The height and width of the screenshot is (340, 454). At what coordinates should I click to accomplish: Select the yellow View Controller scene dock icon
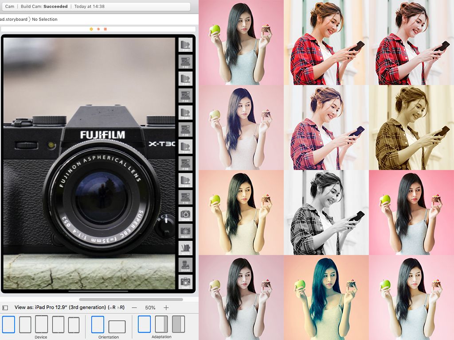pyautogui.click(x=91, y=29)
